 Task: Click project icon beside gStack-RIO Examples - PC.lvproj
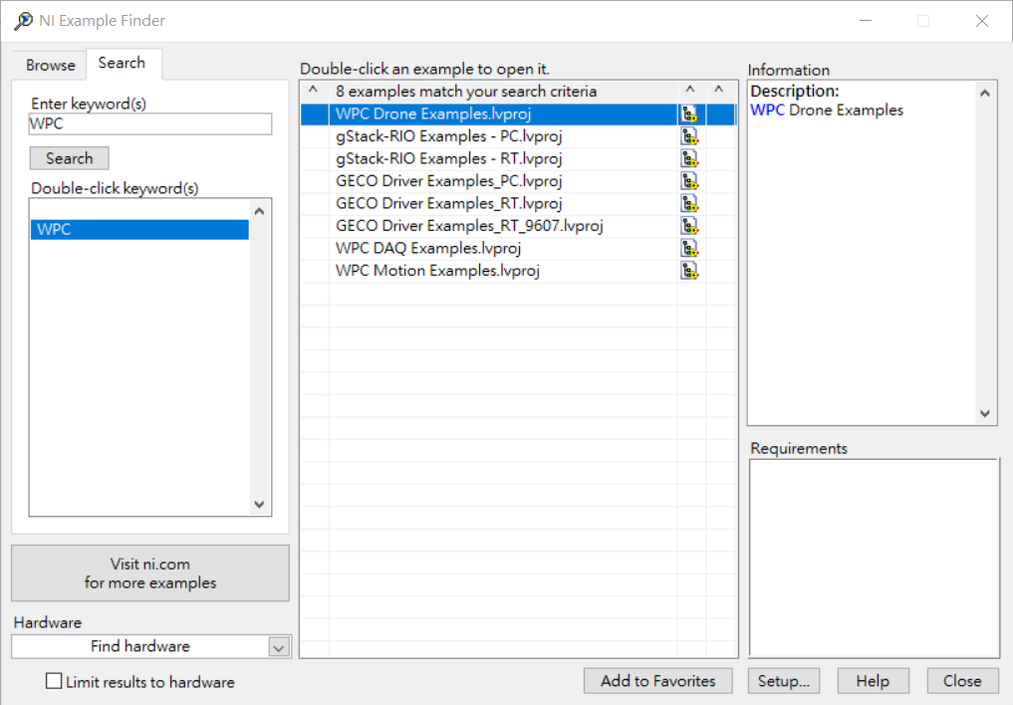(689, 136)
